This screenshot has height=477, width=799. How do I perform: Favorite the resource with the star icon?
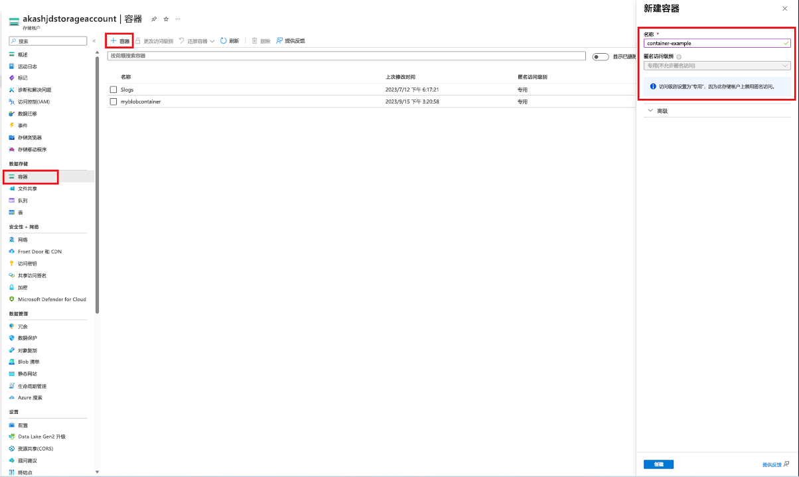point(167,19)
